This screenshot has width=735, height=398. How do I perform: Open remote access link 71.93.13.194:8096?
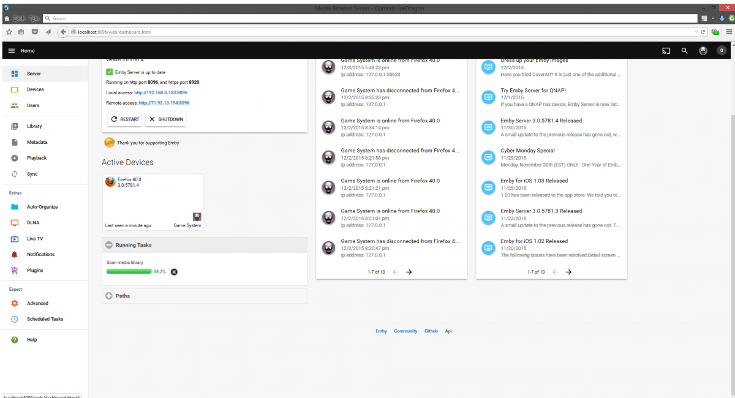164,103
